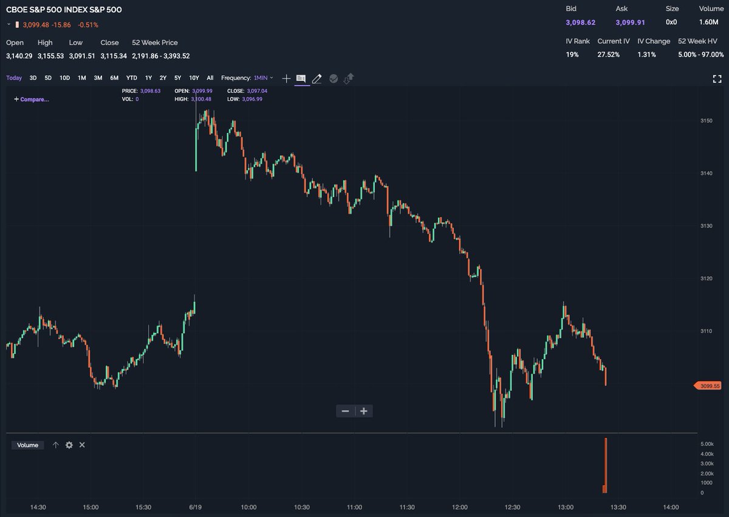Set chart range to 6M
The image size is (729, 517).
click(114, 78)
